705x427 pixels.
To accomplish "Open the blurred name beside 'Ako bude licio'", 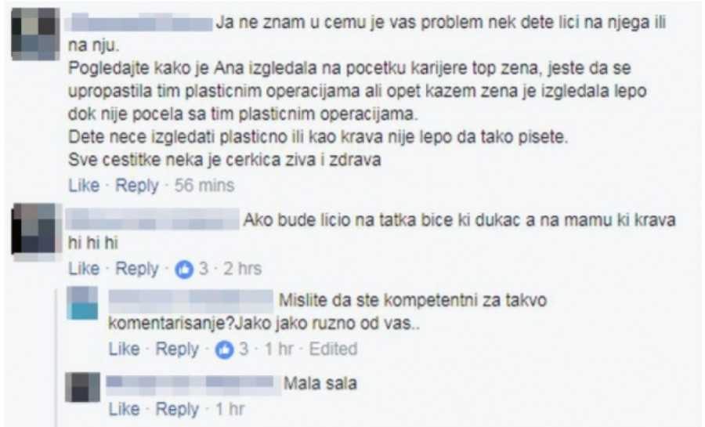I will tap(154, 220).
